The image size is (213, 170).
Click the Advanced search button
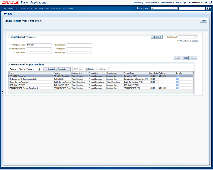(x=157, y=37)
